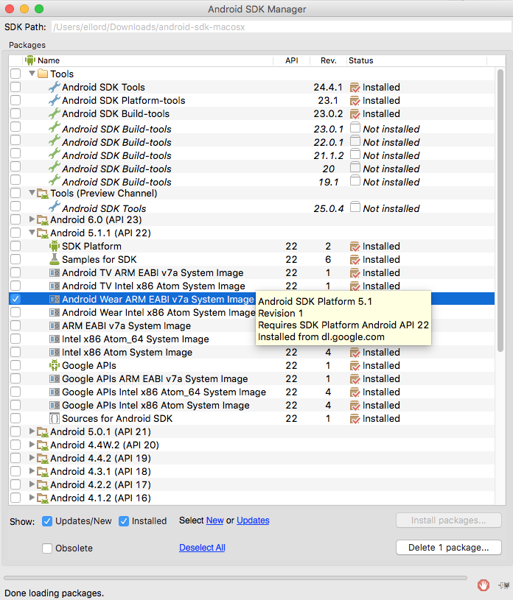Collapse Android 5.1.1 (API 22)
The height and width of the screenshot is (600, 513).
(x=32, y=233)
